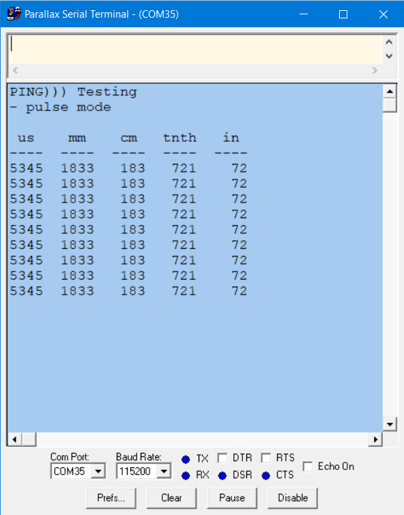Open the Prefs... dialog

(x=111, y=498)
